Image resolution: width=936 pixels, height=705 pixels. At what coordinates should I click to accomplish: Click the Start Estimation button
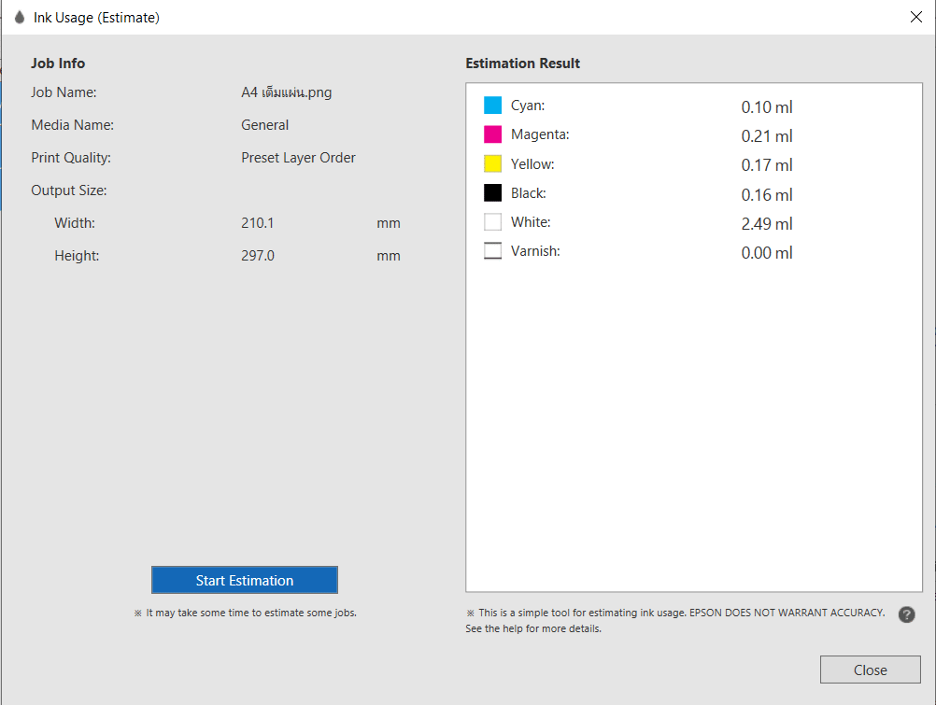244,580
